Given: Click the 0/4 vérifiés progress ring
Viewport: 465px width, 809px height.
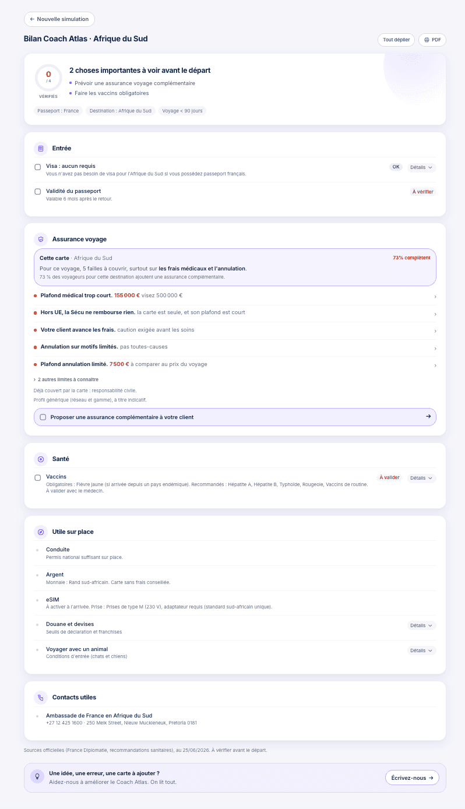Looking at the screenshot, I should pyautogui.click(x=48, y=78).
